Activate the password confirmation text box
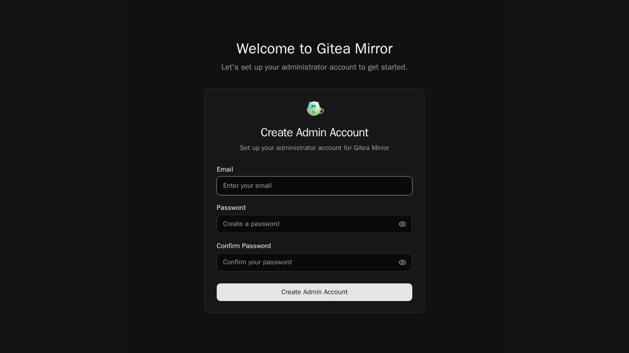The width and height of the screenshot is (629, 353). click(x=314, y=262)
